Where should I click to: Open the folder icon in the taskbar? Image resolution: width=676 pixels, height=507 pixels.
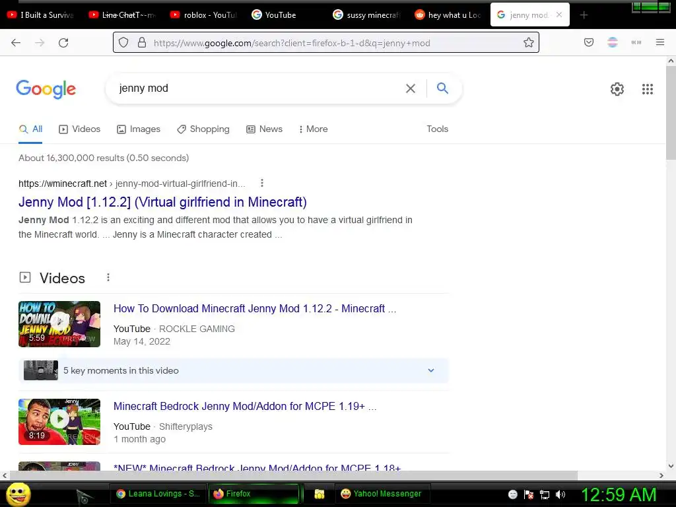coord(320,494)
